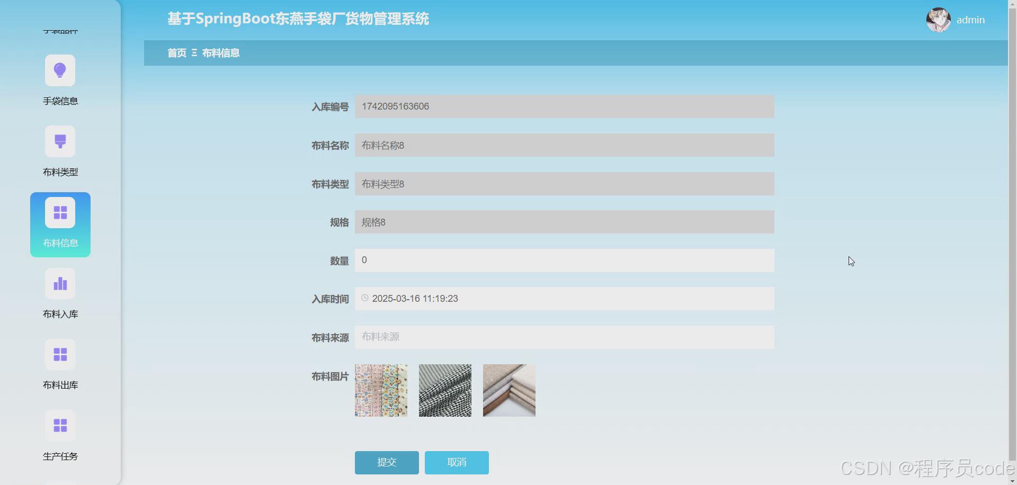Viewport: 1017px width, 485px height.
Task: Select 布料信息 in the breadcrumb bar
Action: (220, 53)
